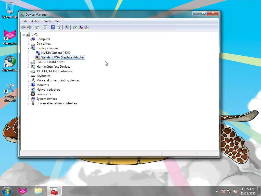Select the KexCfg Shortcut desktop icon
The width and height of the screenshot is (261, 196).
pyautogui.click(x=10, y=93)
